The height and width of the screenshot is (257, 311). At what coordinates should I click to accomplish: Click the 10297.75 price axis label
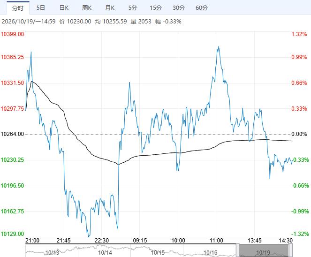pos(12,109)
